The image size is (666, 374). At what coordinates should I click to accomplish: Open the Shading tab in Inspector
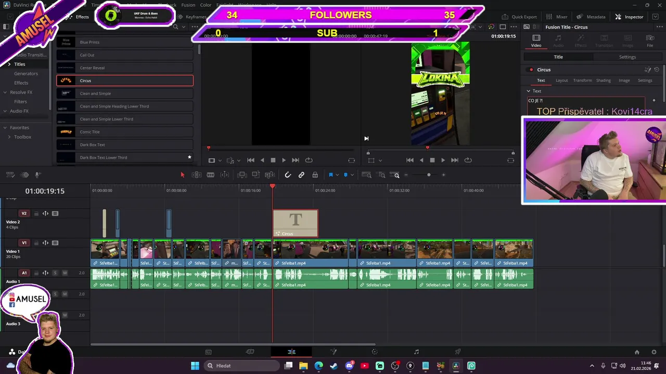[x=603, y=81]
